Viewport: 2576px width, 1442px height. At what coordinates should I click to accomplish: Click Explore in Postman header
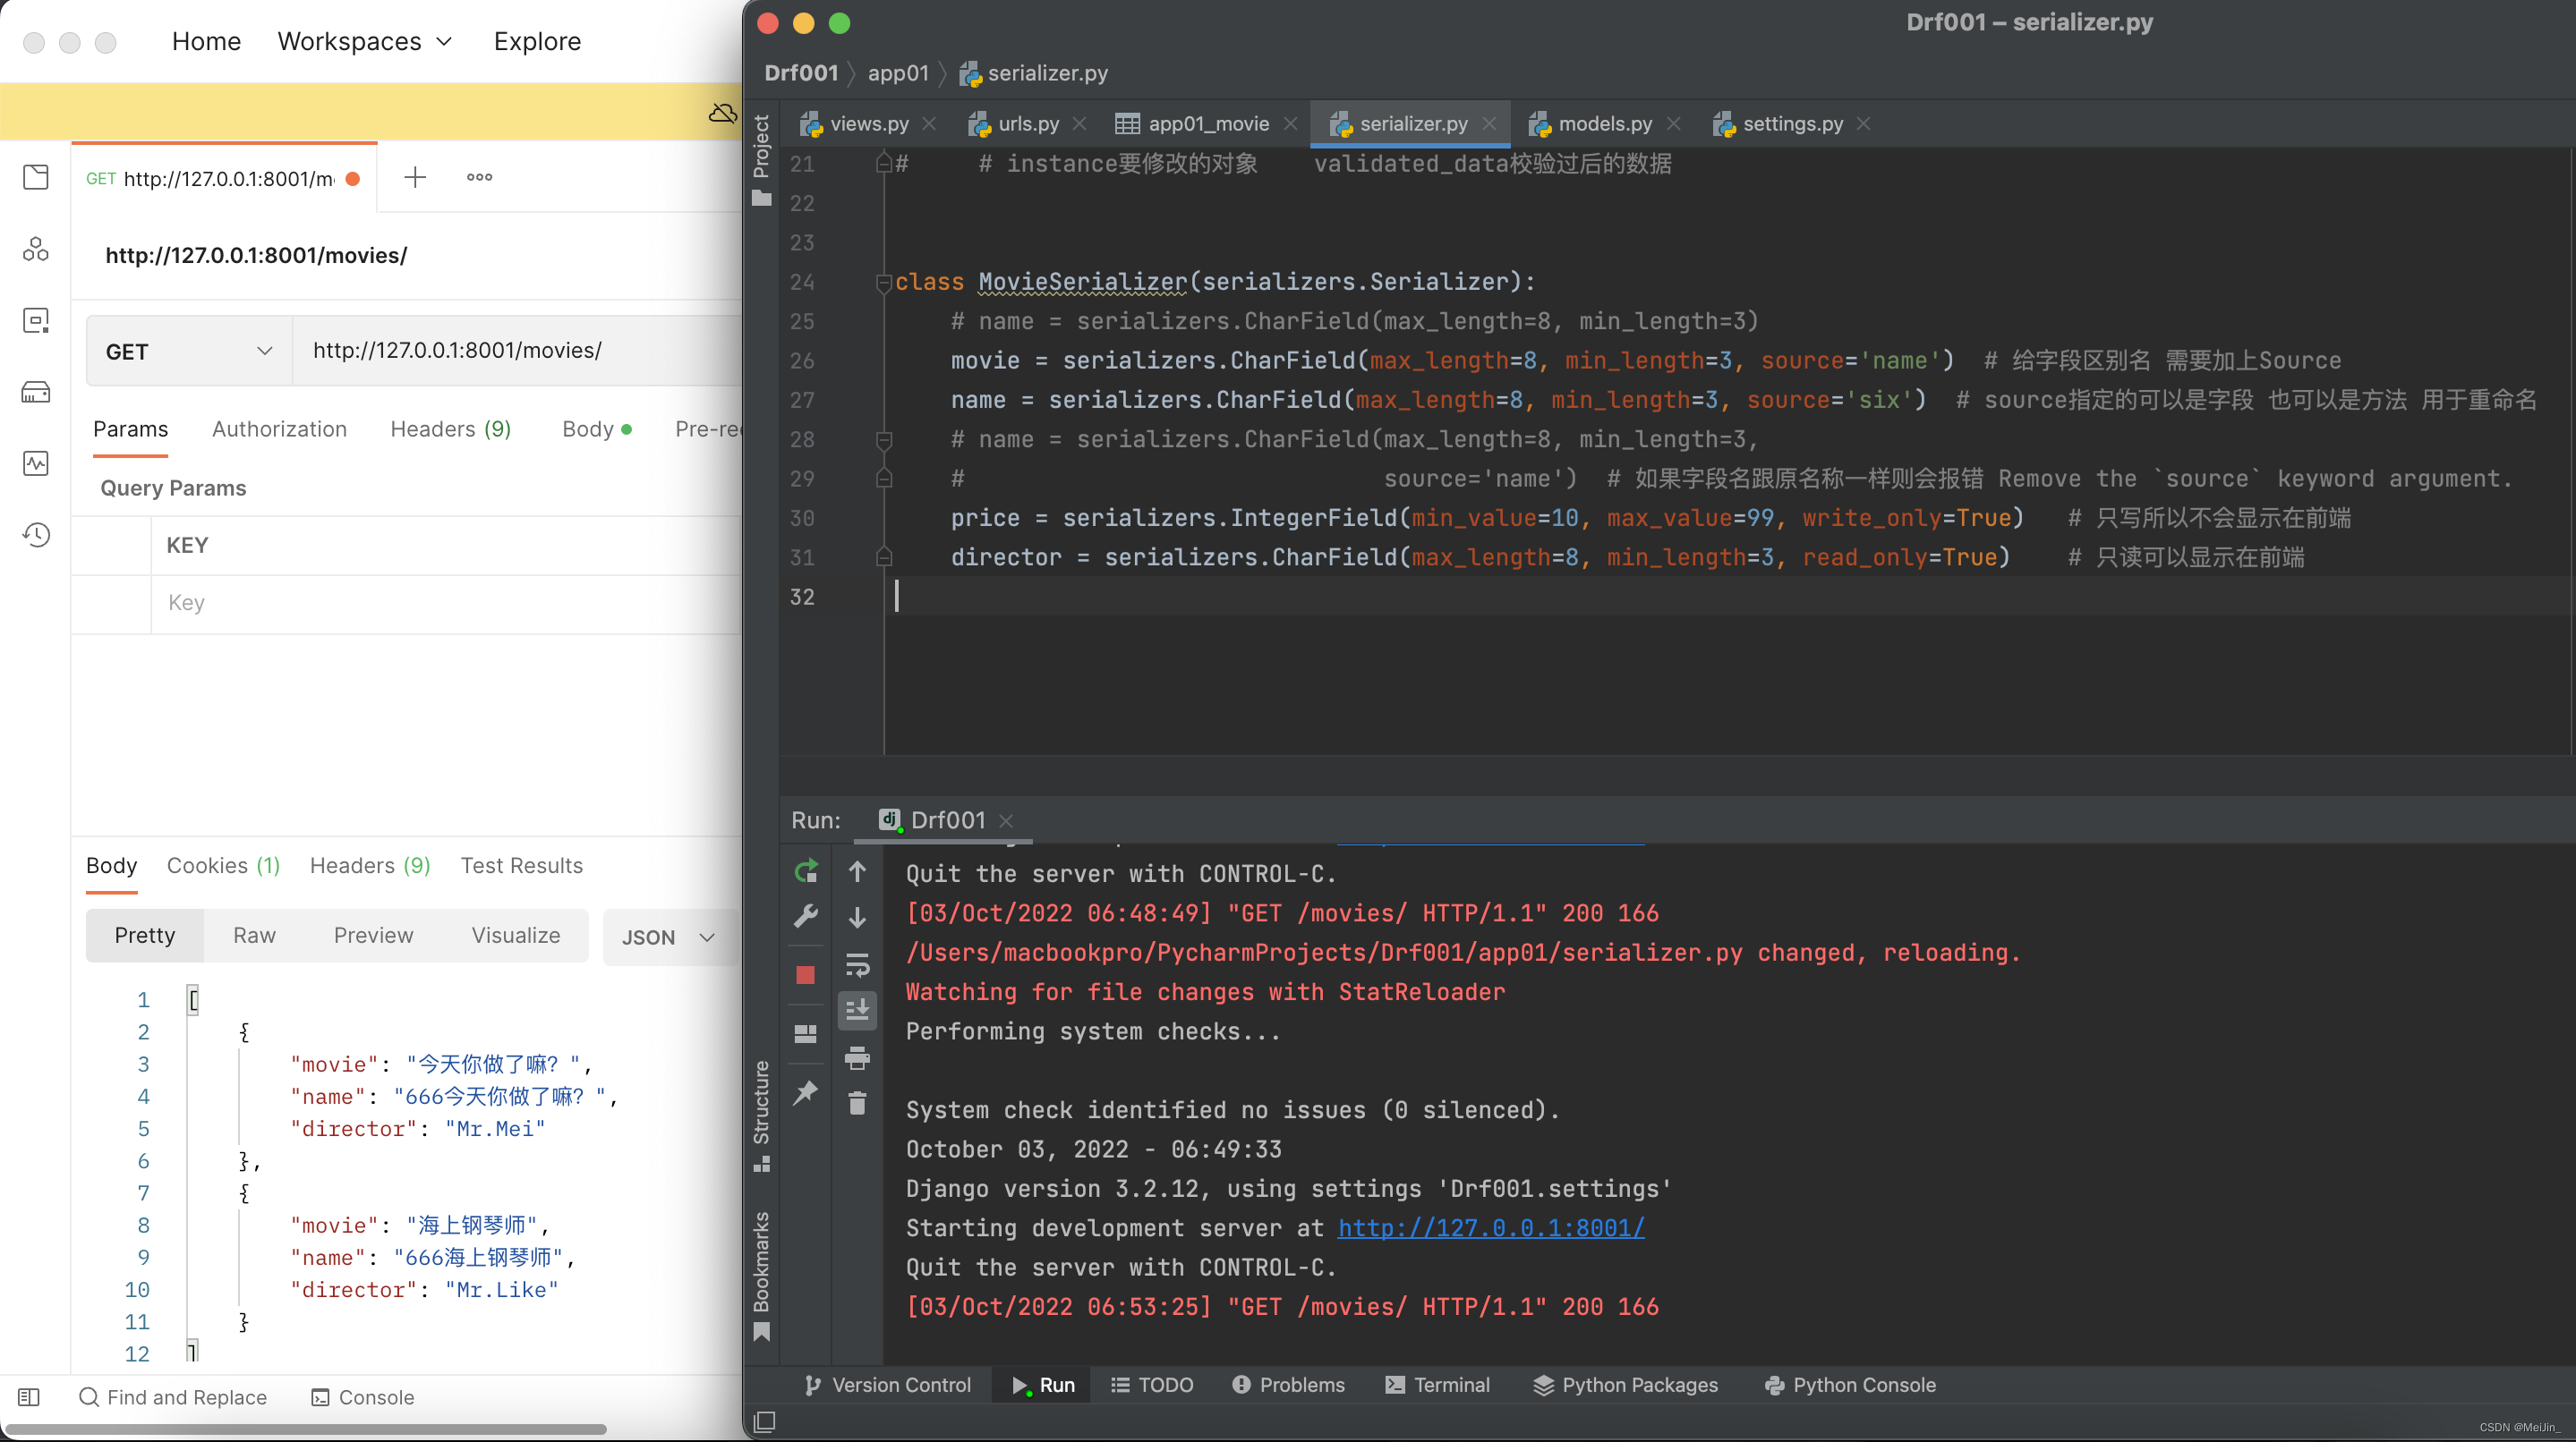pos(537,41)
